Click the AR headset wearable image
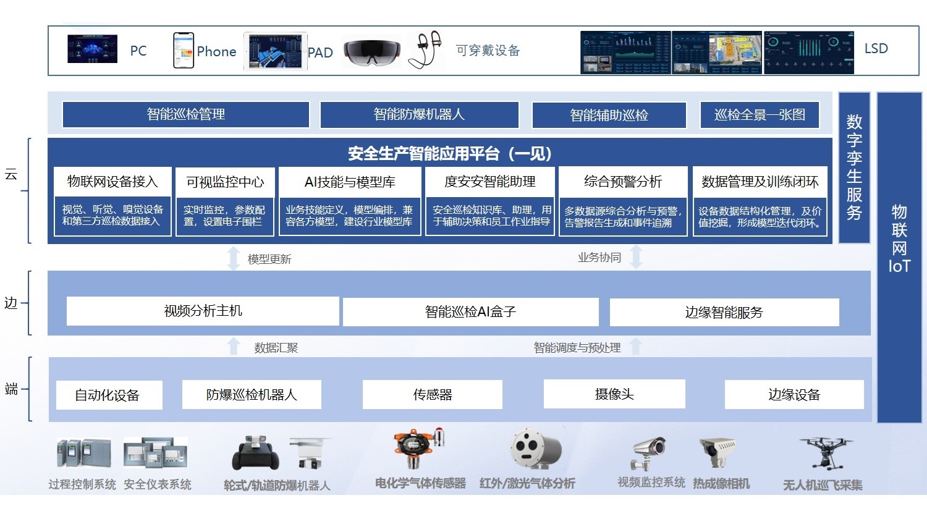This screenshot has height=511, width=927. click(x=372, y=52)
